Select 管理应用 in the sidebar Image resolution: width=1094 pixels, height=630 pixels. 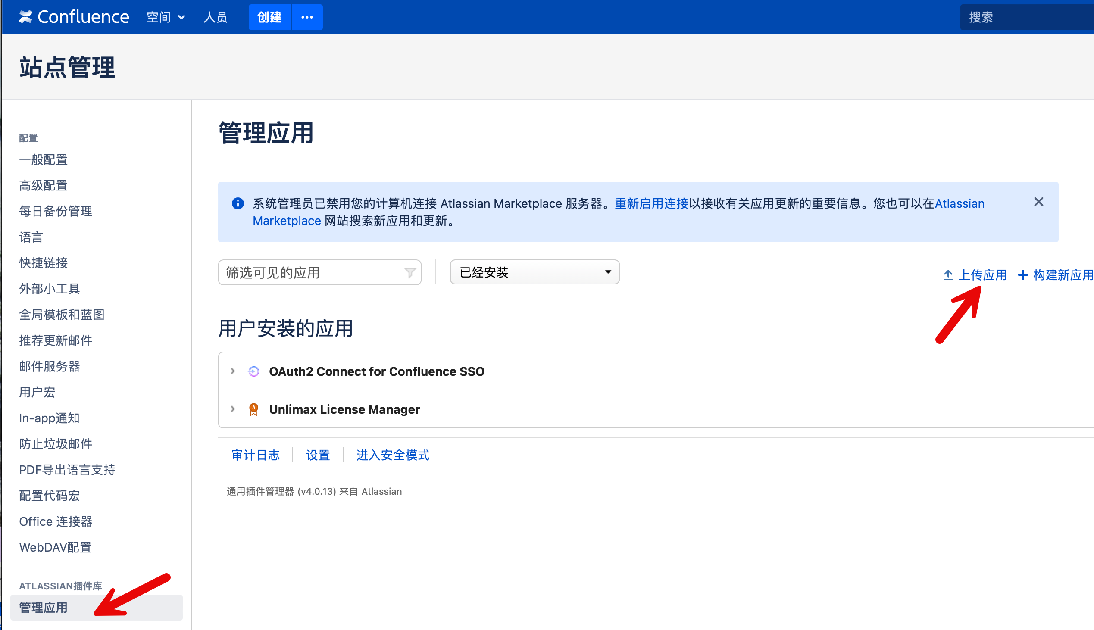click(43, 608)
